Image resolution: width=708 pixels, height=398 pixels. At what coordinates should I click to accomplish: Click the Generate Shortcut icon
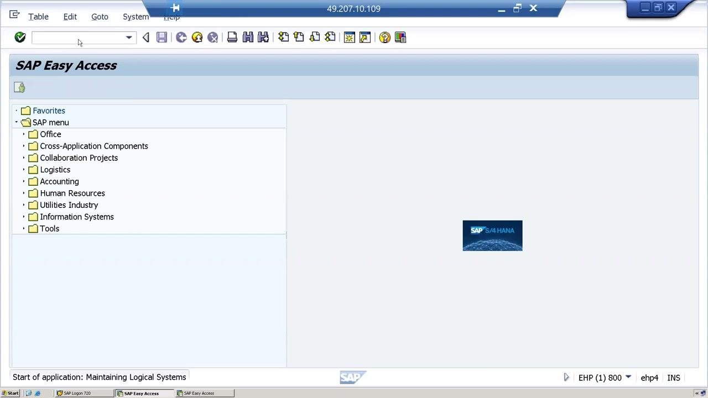[365, 38]
